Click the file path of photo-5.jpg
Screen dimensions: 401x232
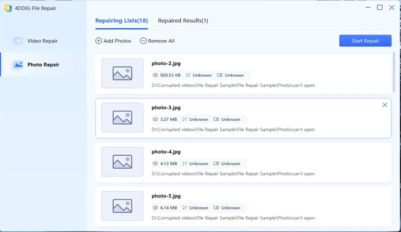coord(233,218)
